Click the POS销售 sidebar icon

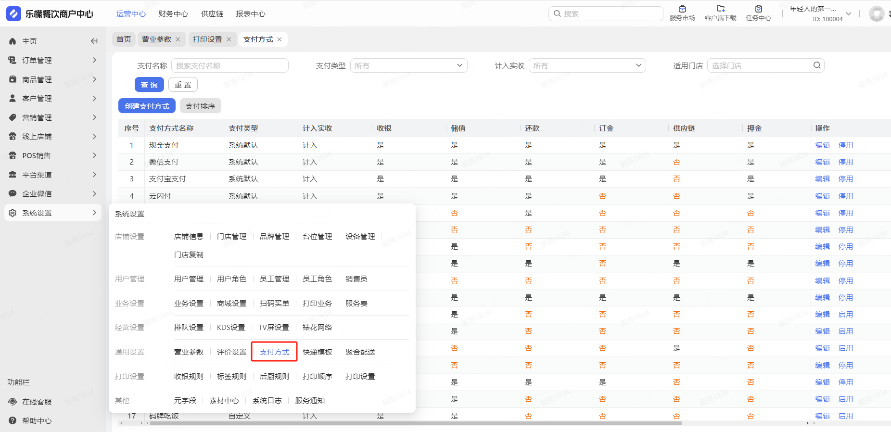pos(13,155)
